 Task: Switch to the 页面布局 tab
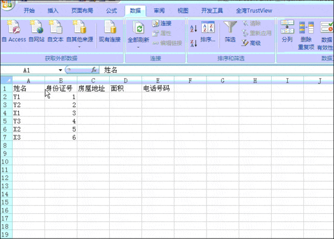[x=82, y=11]
